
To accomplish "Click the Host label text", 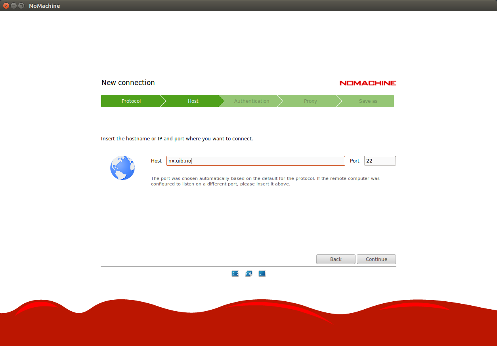I will (x=156, y=161).
